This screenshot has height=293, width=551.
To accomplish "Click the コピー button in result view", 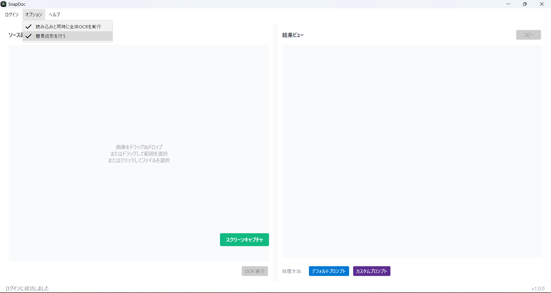I will 528,35.
